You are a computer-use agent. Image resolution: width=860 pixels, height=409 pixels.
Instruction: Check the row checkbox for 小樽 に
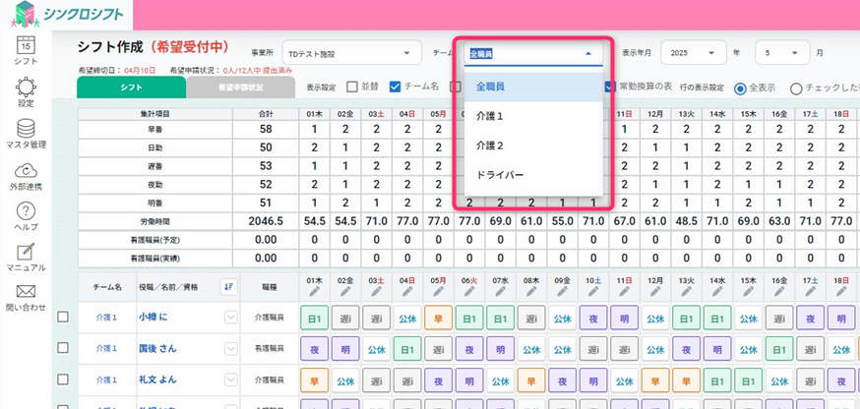[63, 317]
